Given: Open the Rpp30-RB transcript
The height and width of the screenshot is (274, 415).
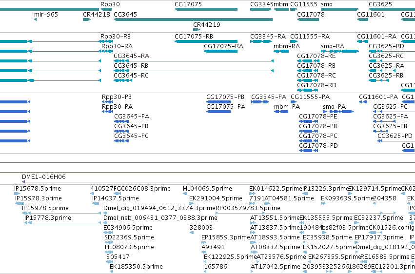Looking at the screenshot, I should pos(106,41).
